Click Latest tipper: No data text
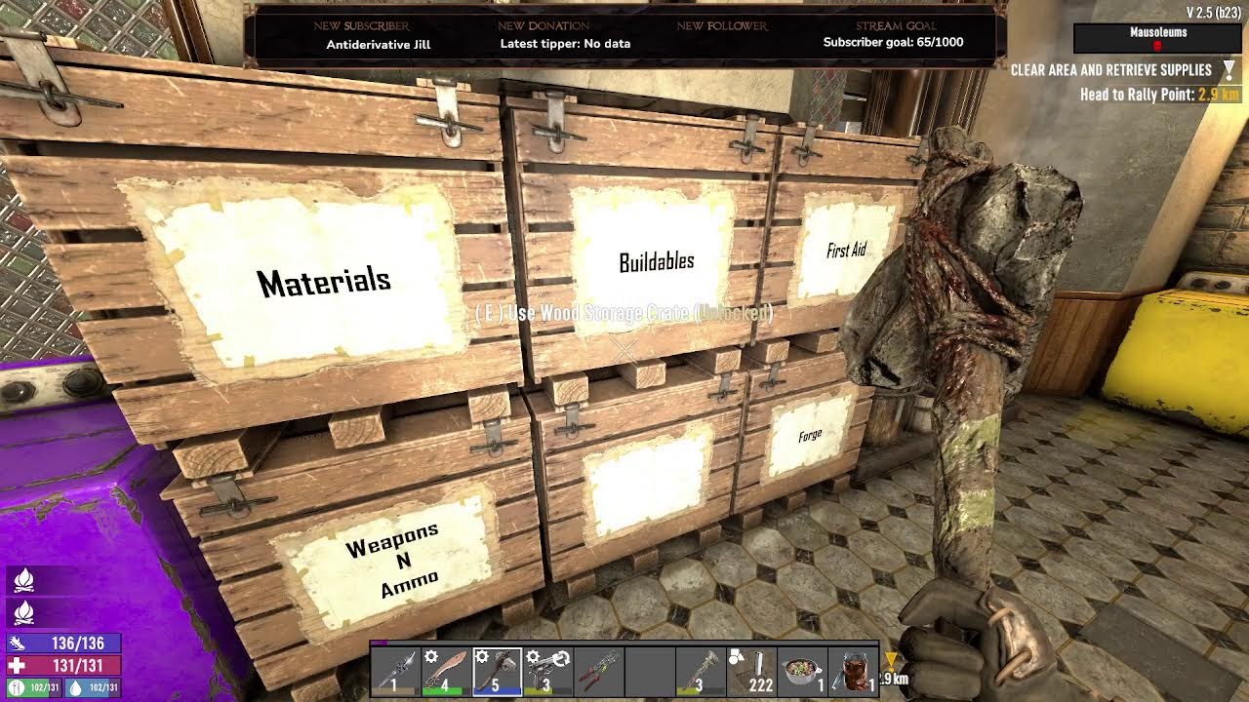Screen dimensions: 1249x702 tap(565, 44)
